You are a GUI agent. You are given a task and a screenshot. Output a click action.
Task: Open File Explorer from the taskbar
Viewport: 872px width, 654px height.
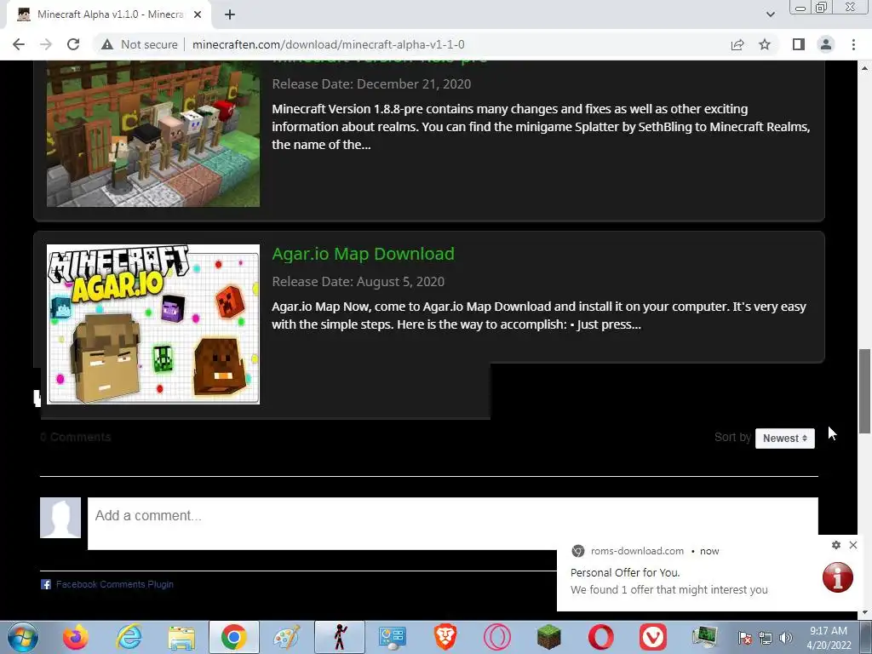(x=181, y=637)
